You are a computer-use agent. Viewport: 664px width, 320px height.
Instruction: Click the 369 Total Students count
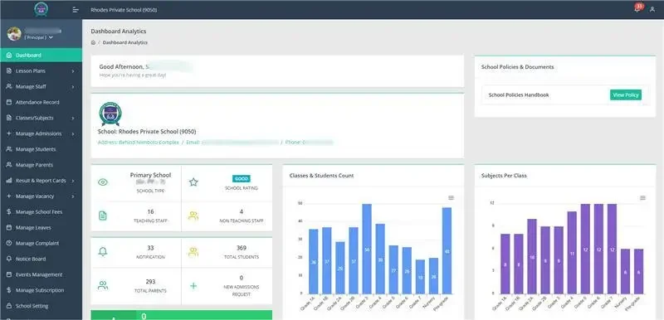(x=242, y=248)
